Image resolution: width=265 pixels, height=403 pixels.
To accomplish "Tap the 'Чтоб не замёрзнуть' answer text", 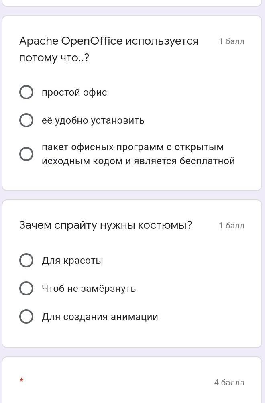I will point(89,288).
